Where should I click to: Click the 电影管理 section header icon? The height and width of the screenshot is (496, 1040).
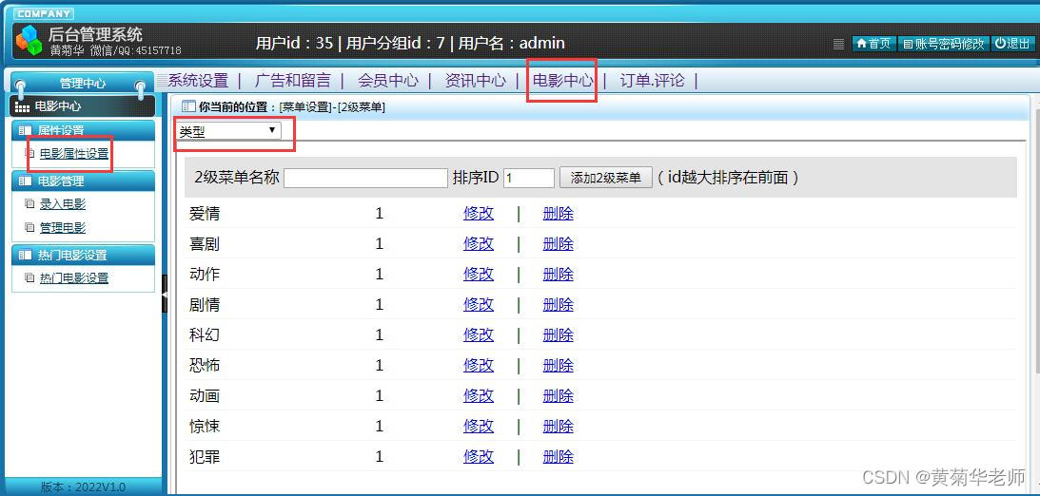pyautogui.click(x=25, y=181)
